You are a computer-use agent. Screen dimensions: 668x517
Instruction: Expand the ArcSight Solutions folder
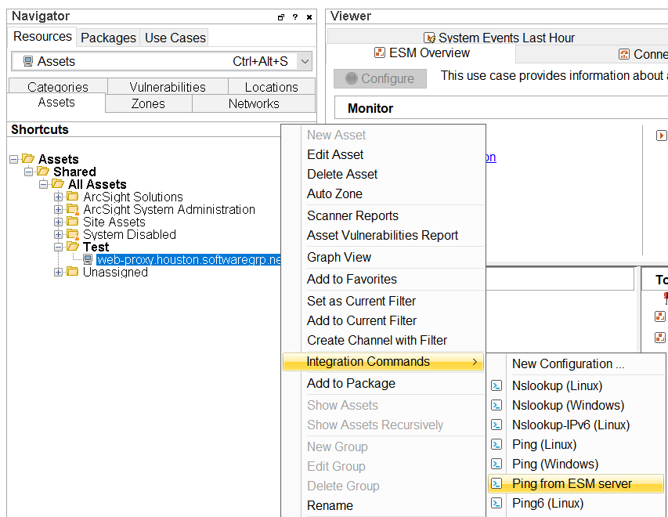coord(58,197)
